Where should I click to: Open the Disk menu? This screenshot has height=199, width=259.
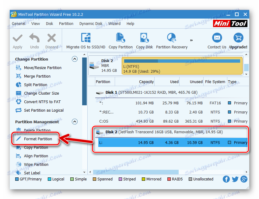(x=49, y=24)
